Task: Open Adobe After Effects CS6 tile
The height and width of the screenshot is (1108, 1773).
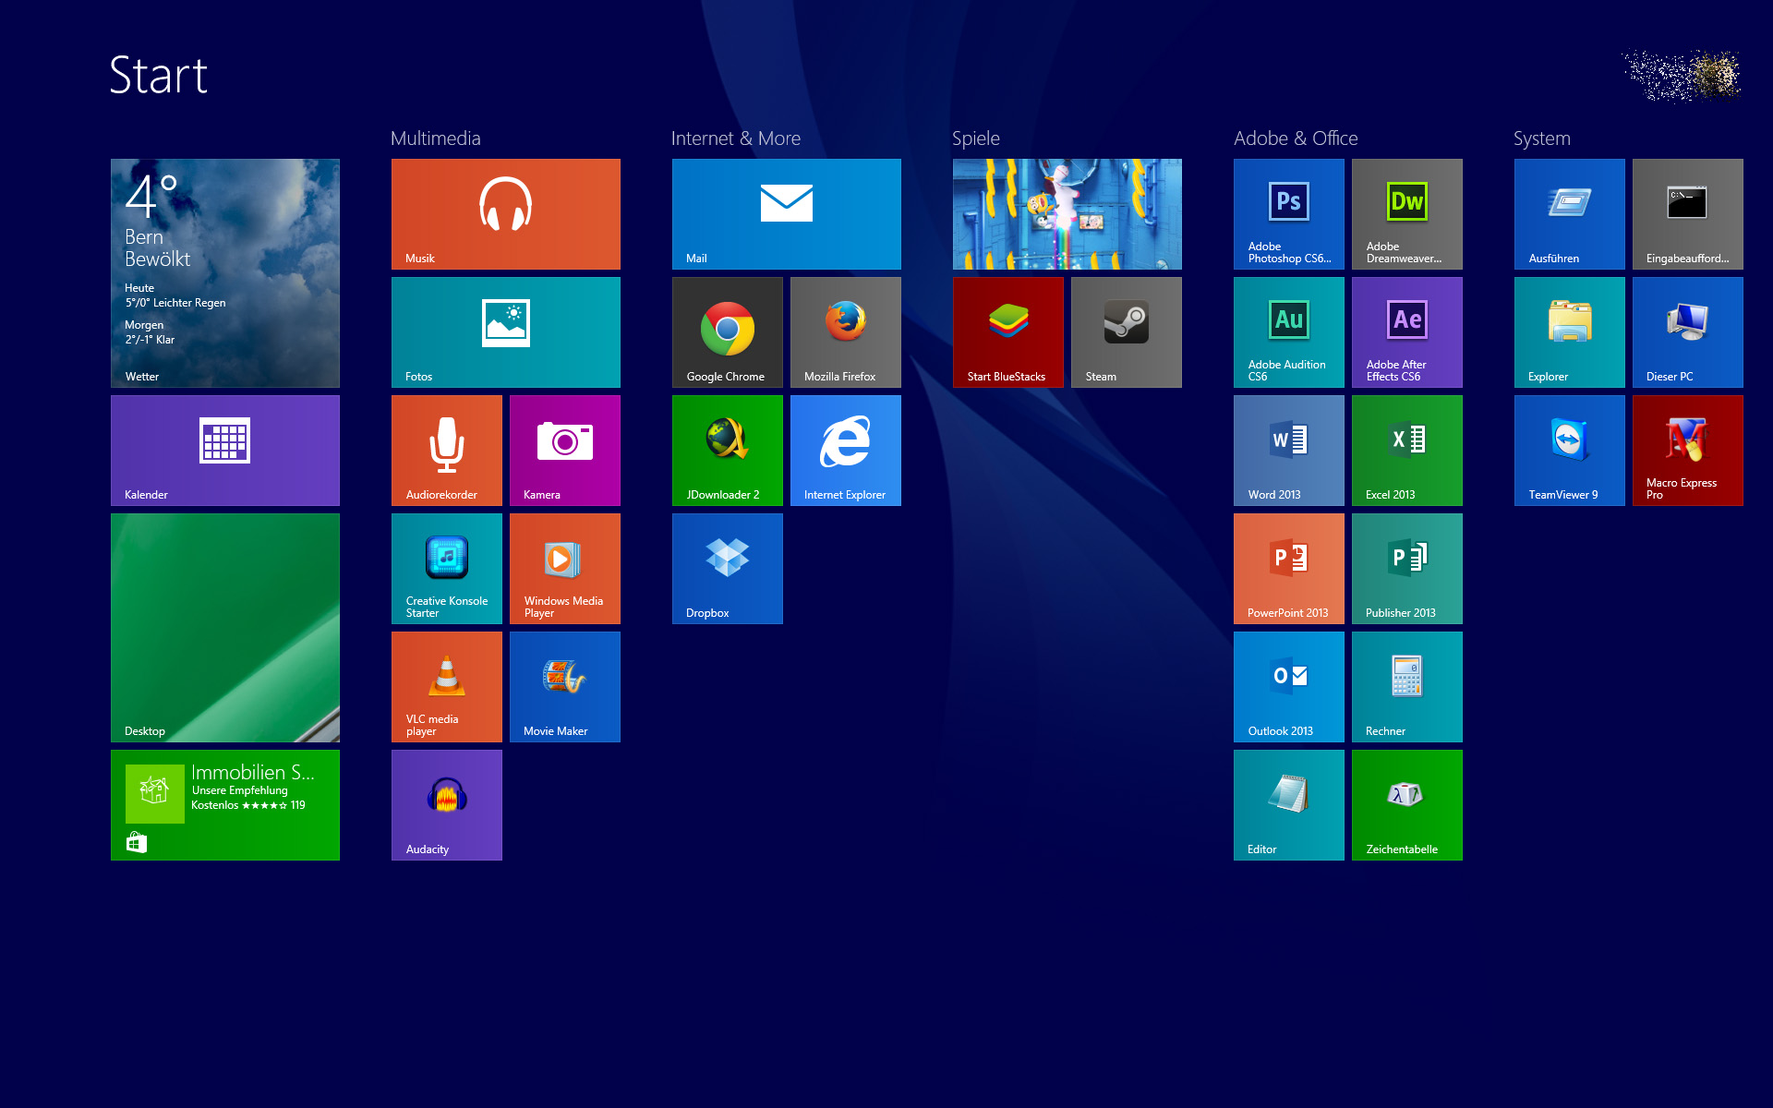Action: pyautogui.click(x=1406, y=332)
